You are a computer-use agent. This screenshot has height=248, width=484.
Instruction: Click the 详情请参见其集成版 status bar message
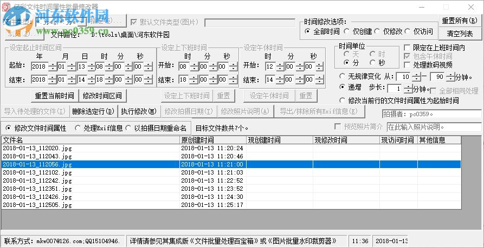(236, 240)
